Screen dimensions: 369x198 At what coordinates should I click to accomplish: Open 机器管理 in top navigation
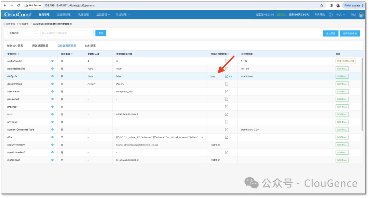coord(83,15)
